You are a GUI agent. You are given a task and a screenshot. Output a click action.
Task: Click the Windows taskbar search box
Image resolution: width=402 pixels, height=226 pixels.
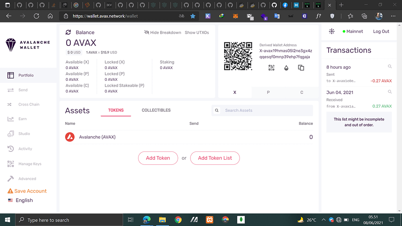tap(69, 220)
